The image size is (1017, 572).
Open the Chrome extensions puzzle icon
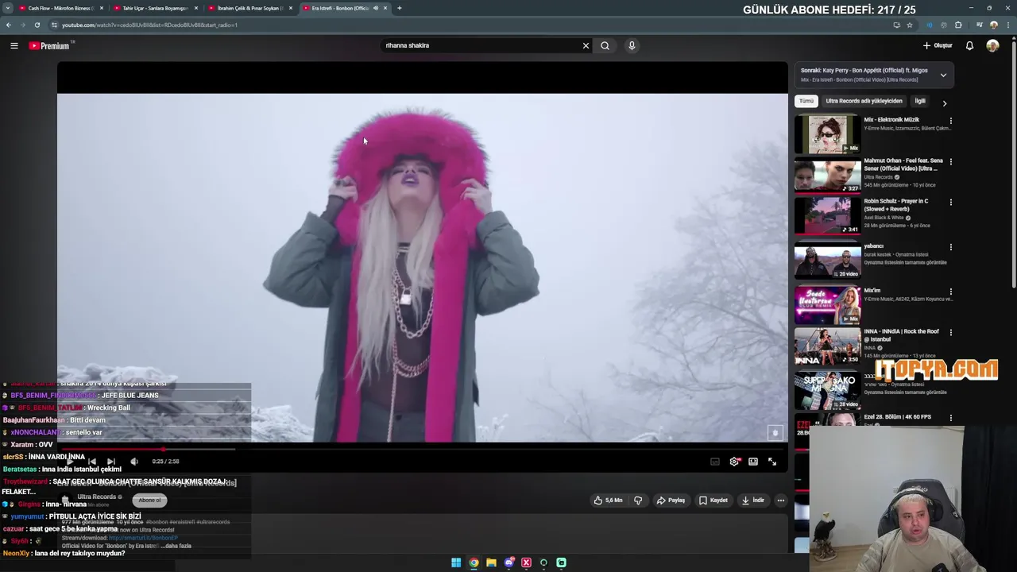958,25
